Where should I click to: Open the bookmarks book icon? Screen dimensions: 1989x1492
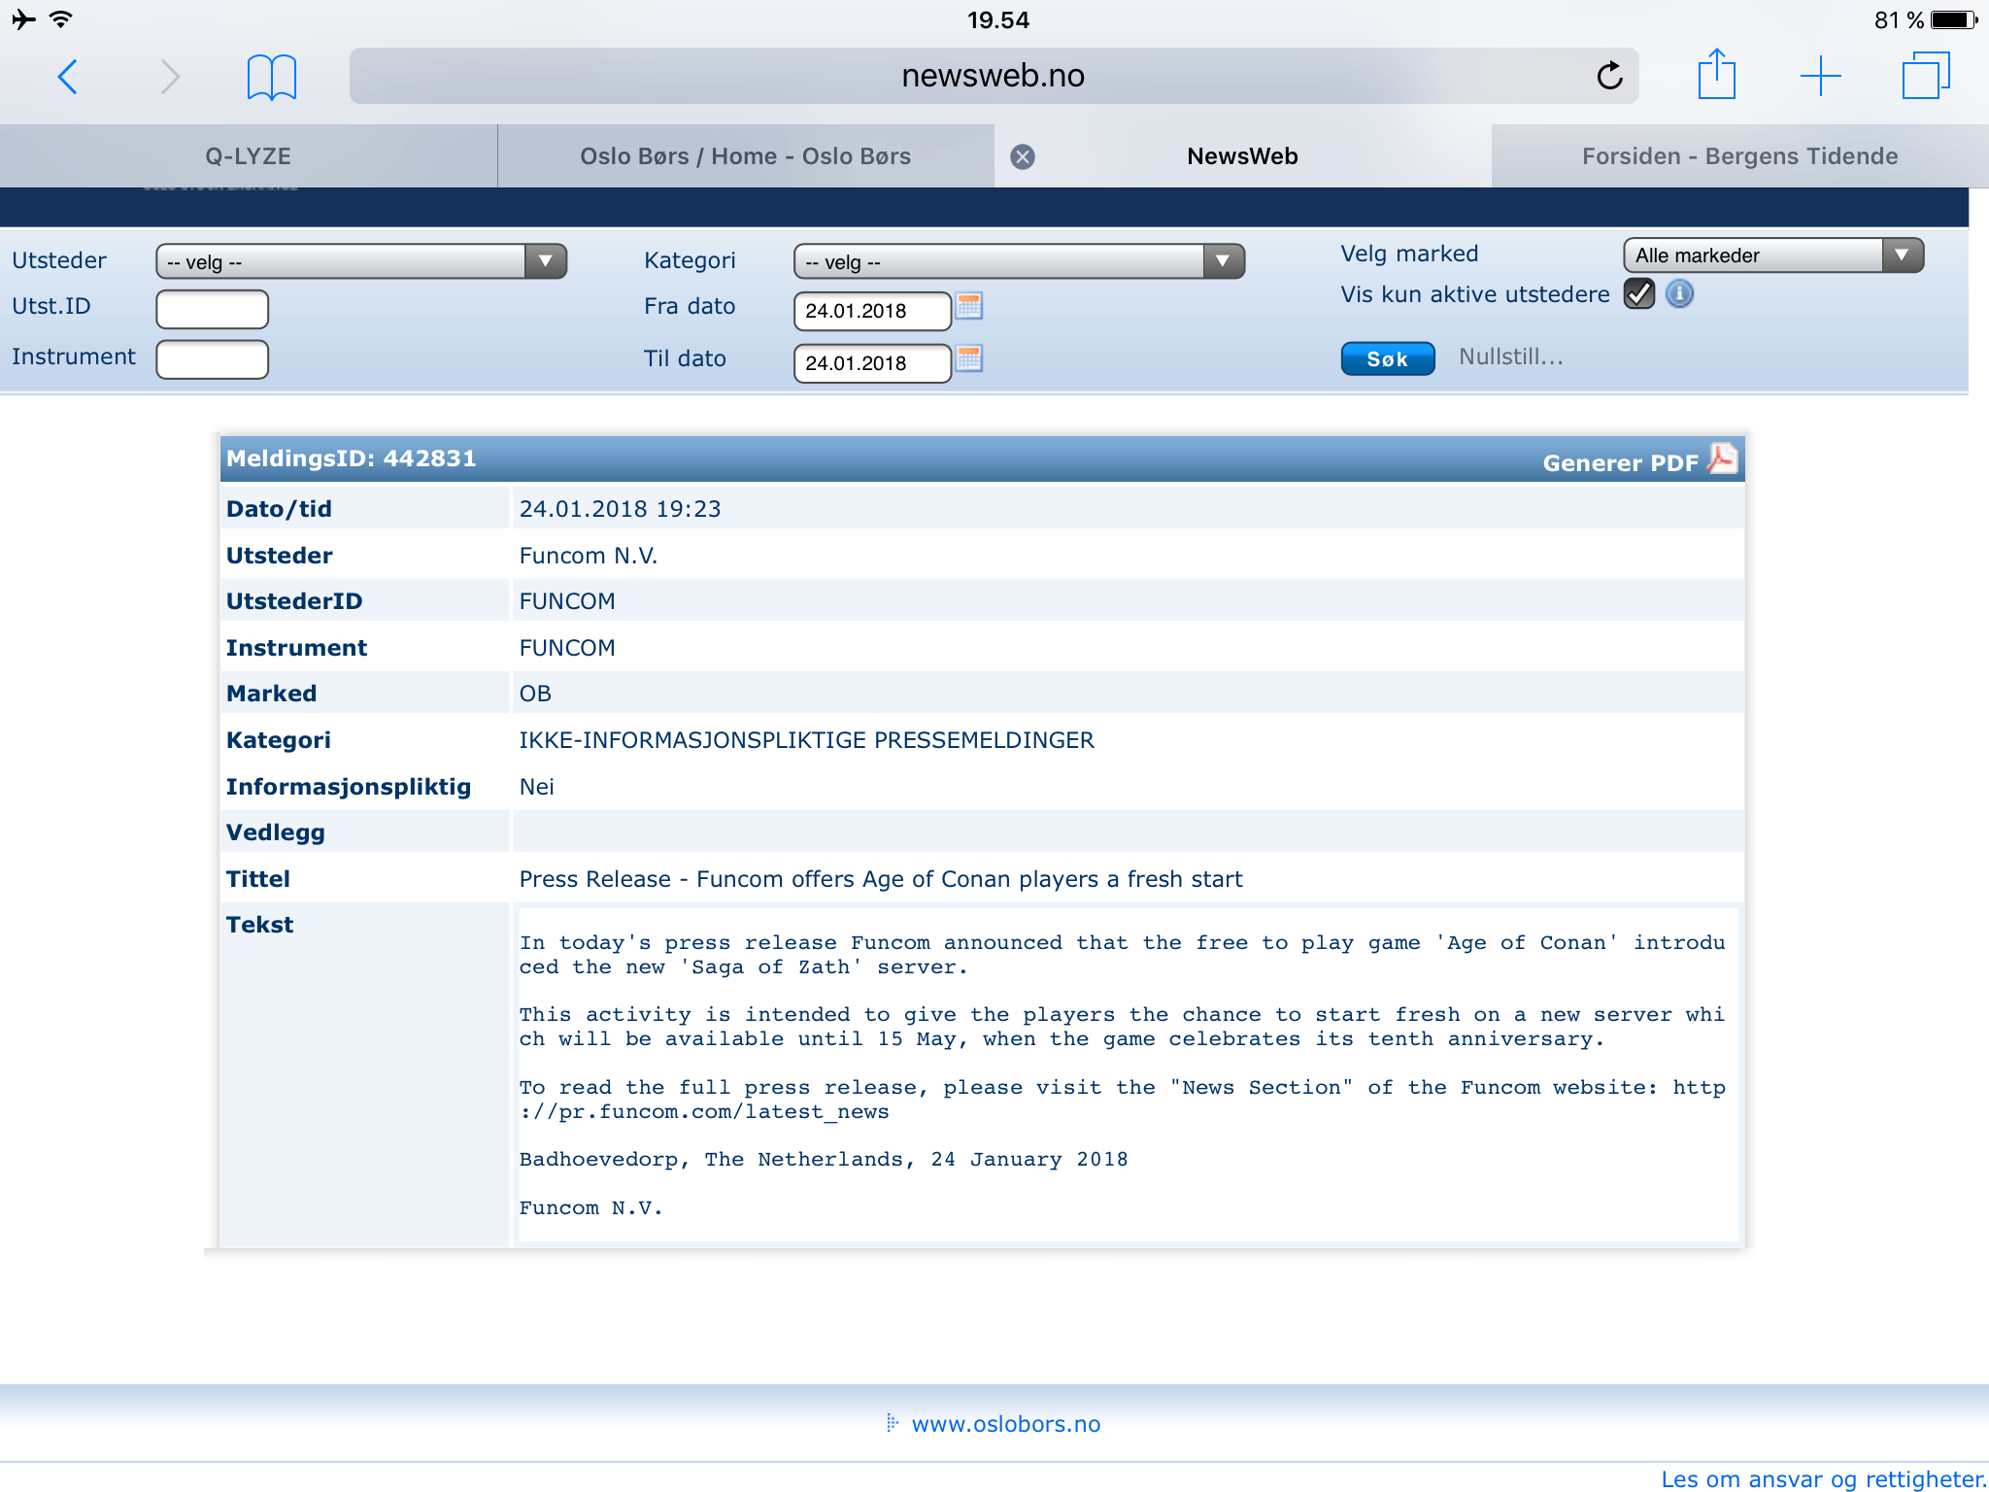[271, 76]
